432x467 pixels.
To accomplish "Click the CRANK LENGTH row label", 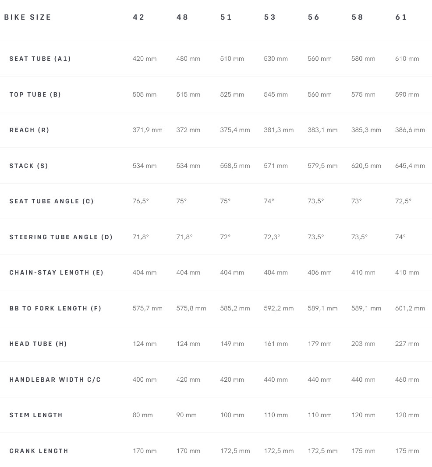I will 39,451.
